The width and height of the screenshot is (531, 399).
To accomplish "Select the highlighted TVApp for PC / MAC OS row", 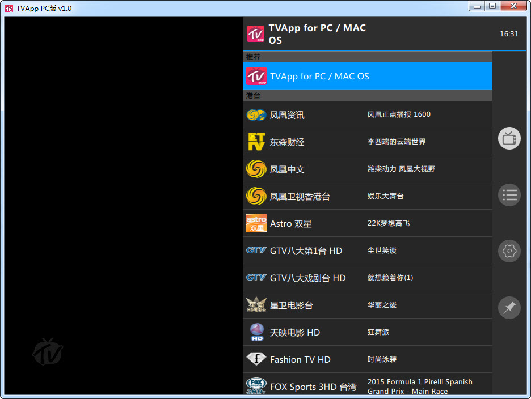I will click(x=367, y=76).
